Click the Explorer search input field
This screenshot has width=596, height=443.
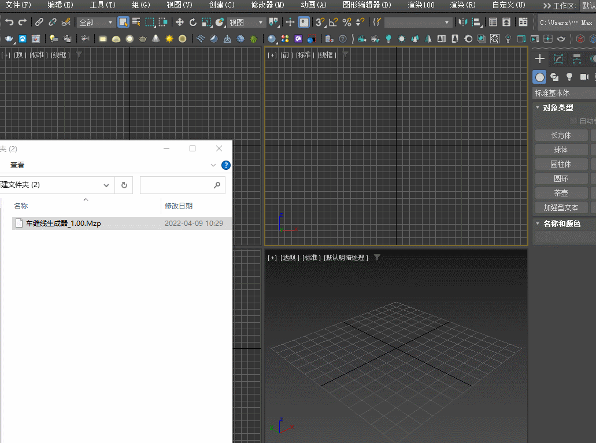(176, 185)
